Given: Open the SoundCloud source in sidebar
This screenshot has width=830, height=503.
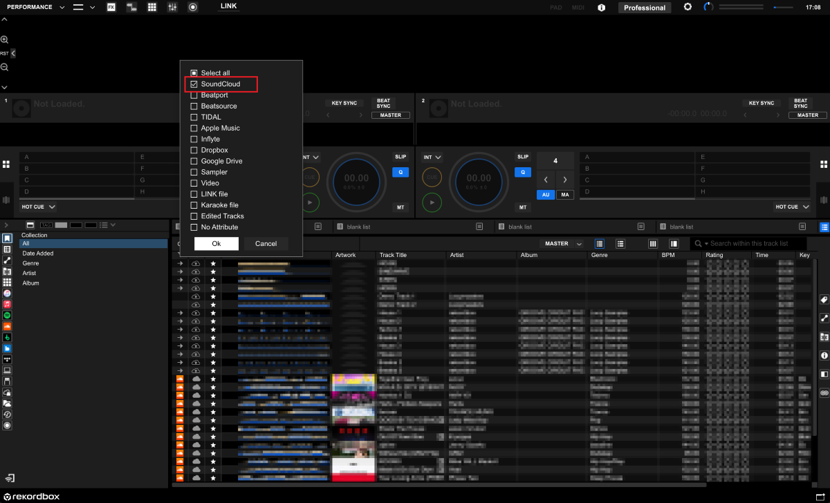Looking at the screenshot, I should (7, 326).
